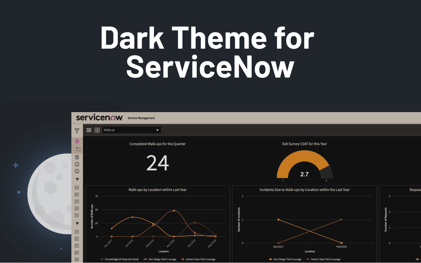Toggle Santa Clara Tech Lounge legend in Incidents chart
This screenshot has height=263, width=421.
323,259
